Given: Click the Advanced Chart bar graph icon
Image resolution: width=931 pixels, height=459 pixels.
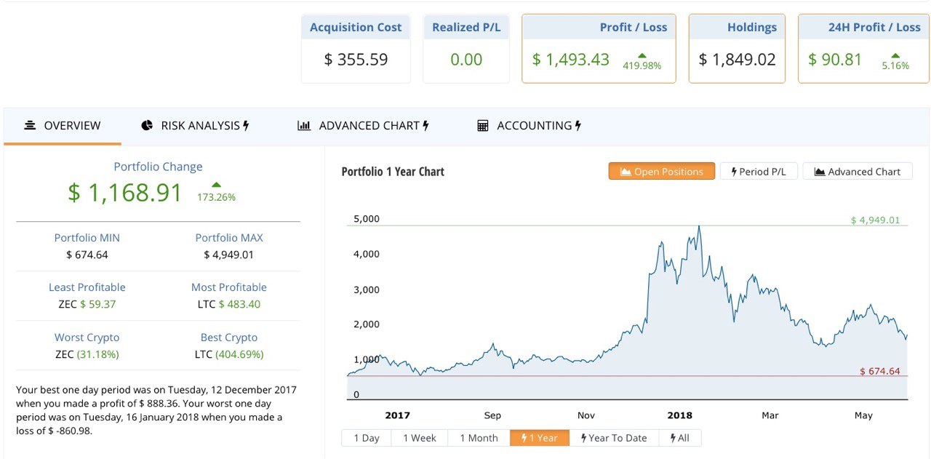Looking at the screenshot, I should pos(304,126).
